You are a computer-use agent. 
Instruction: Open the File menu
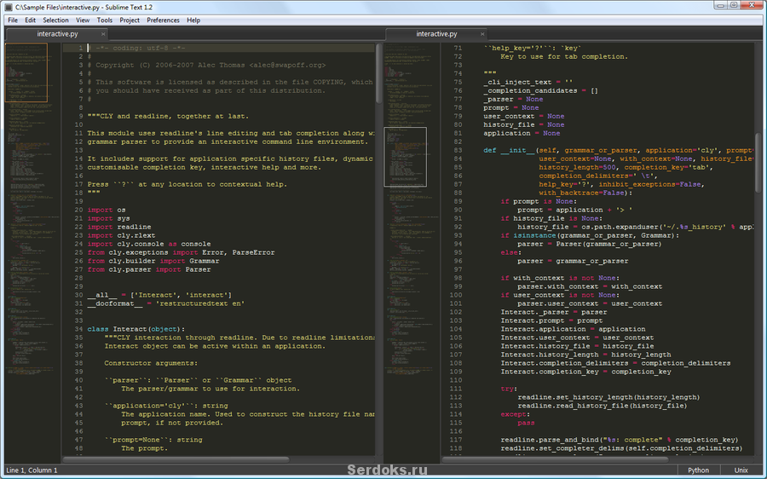(x=13, y=20)
